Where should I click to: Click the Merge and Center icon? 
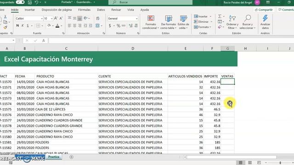coord(97,26)
